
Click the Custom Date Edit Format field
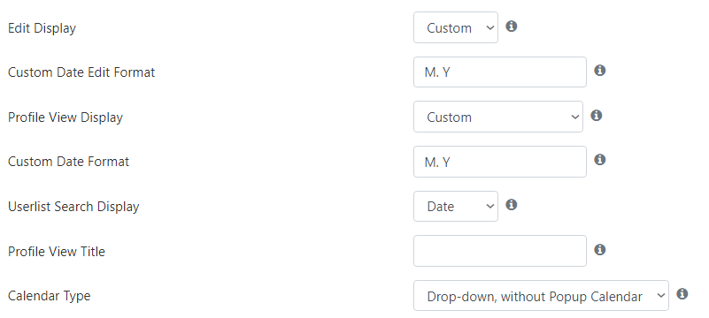[x=499, y=72]
